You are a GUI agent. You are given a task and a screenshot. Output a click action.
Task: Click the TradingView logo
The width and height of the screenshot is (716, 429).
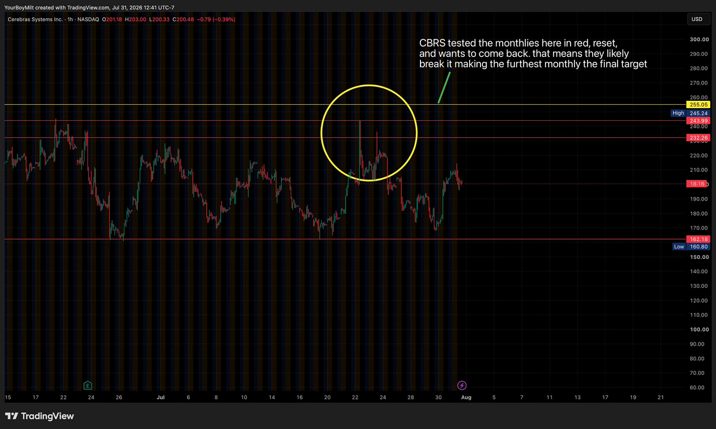(x=39, y=416)
